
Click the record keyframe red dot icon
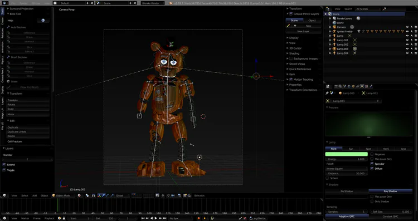[198, 218]
